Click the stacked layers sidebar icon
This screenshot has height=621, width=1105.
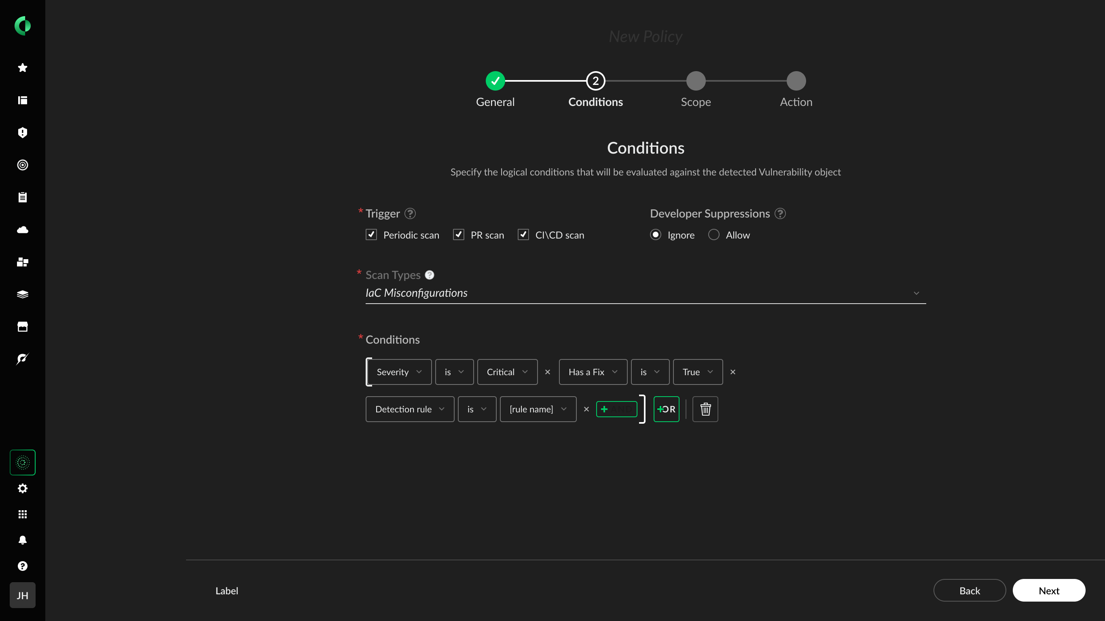[x=22, y=294]
